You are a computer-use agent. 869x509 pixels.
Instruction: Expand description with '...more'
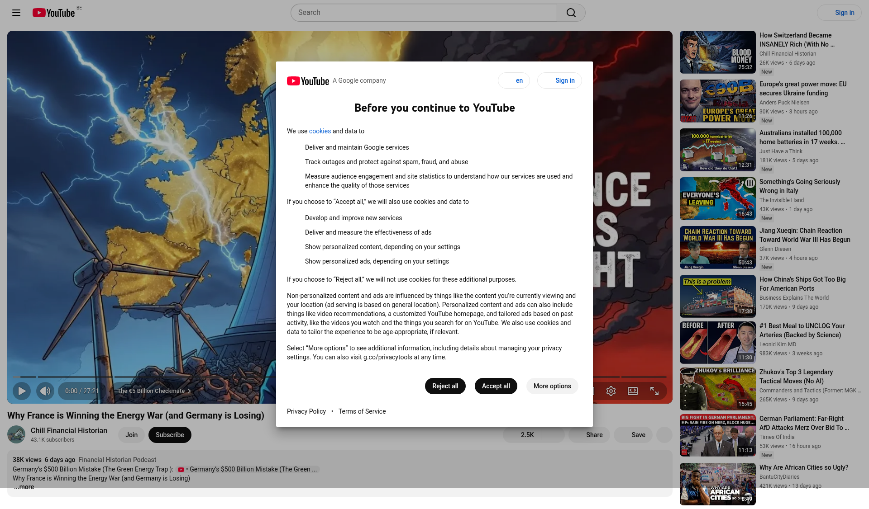pos(24,487)
